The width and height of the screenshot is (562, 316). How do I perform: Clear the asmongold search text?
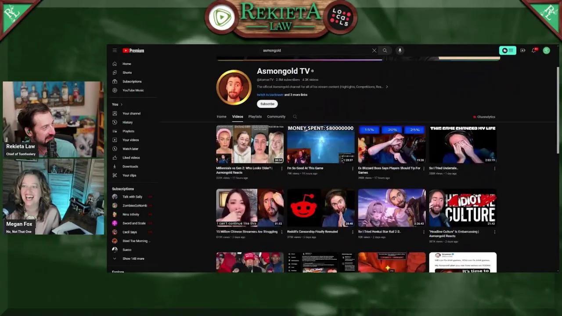point(374,50)
